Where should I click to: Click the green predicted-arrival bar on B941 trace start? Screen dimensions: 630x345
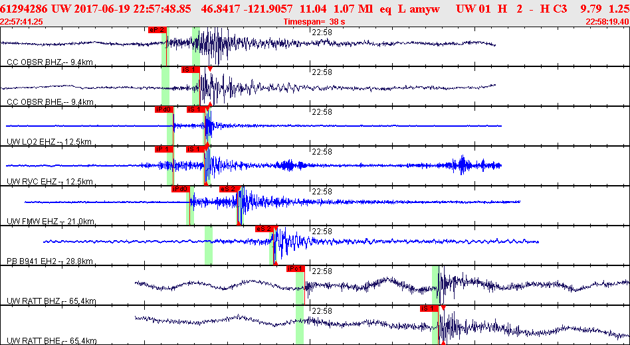(x=209, y=245)
